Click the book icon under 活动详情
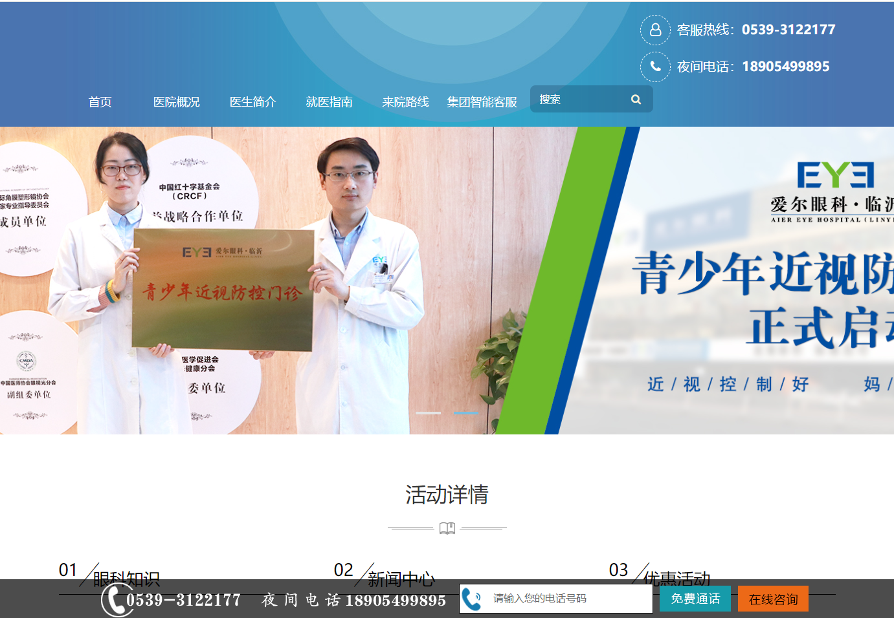The height and width of the screenshot is (618, 894). [447, 528]
